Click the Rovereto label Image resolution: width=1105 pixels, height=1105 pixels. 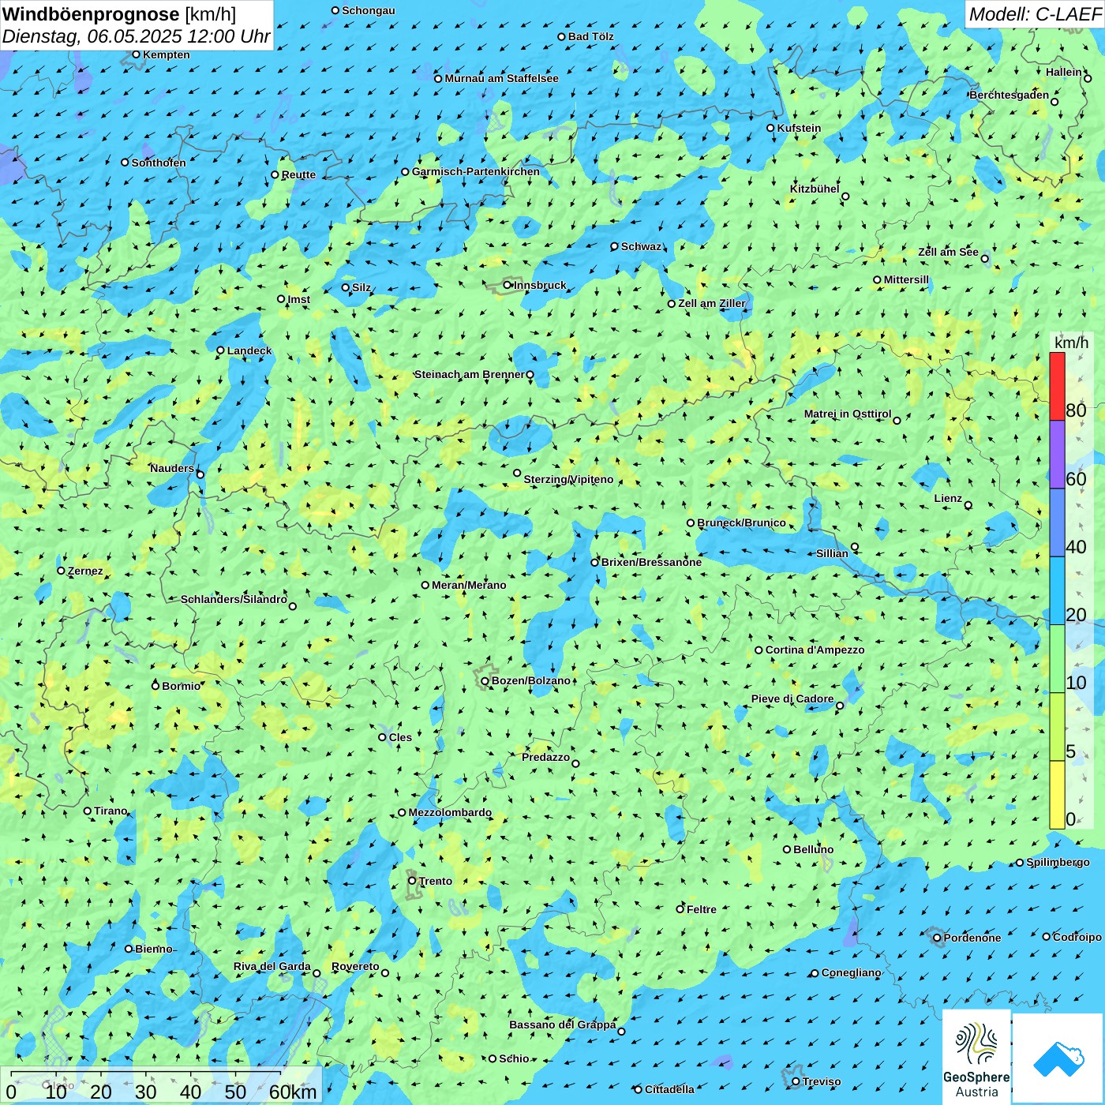pos(355,966)
